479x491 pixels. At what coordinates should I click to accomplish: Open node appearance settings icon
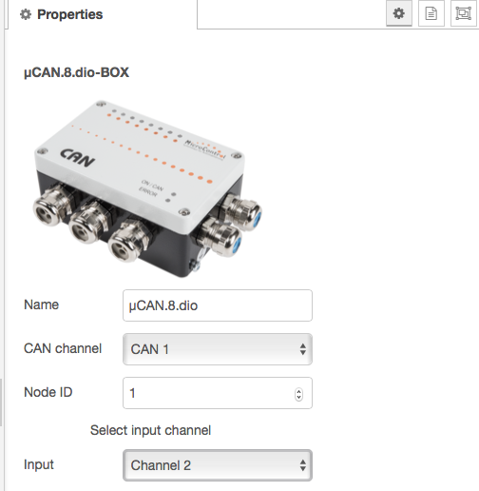click(464, 13)
